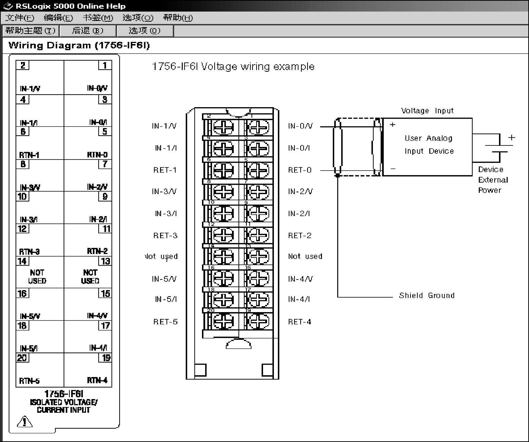The height and width of the screenshot is (442, 529).
Task: Click the 'Device External Power' text
Action: click(493, 180)
